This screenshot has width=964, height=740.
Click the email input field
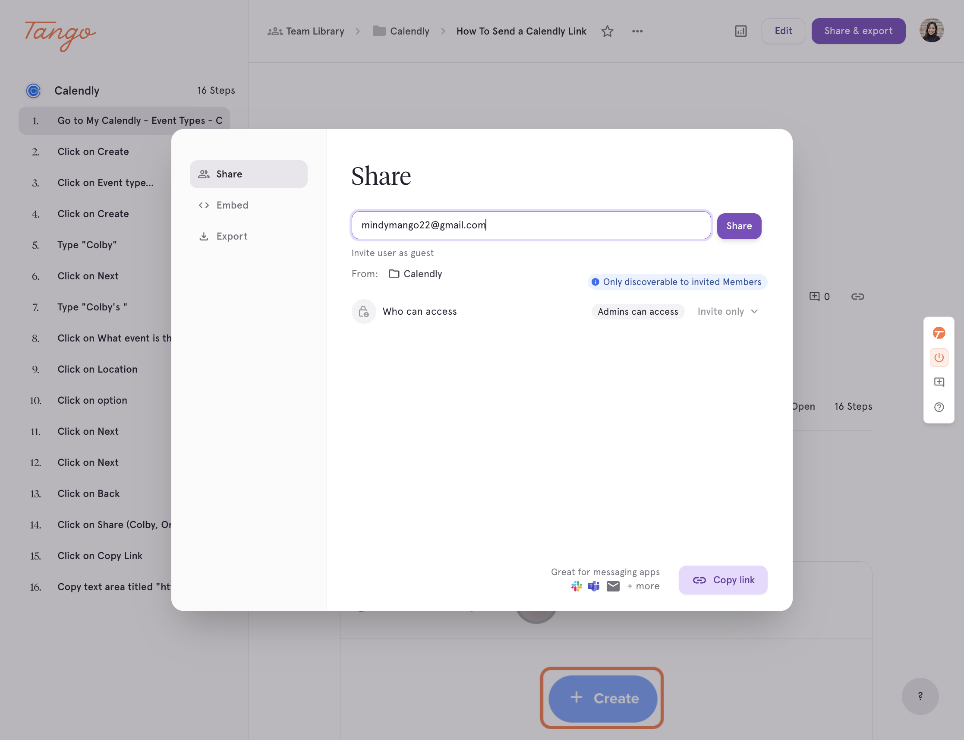pos(531,225)
